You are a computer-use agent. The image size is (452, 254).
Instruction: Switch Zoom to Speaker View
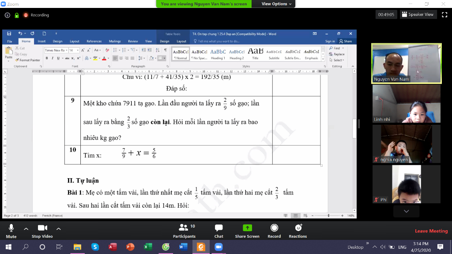pyautogui.click(x=418, y=15)
